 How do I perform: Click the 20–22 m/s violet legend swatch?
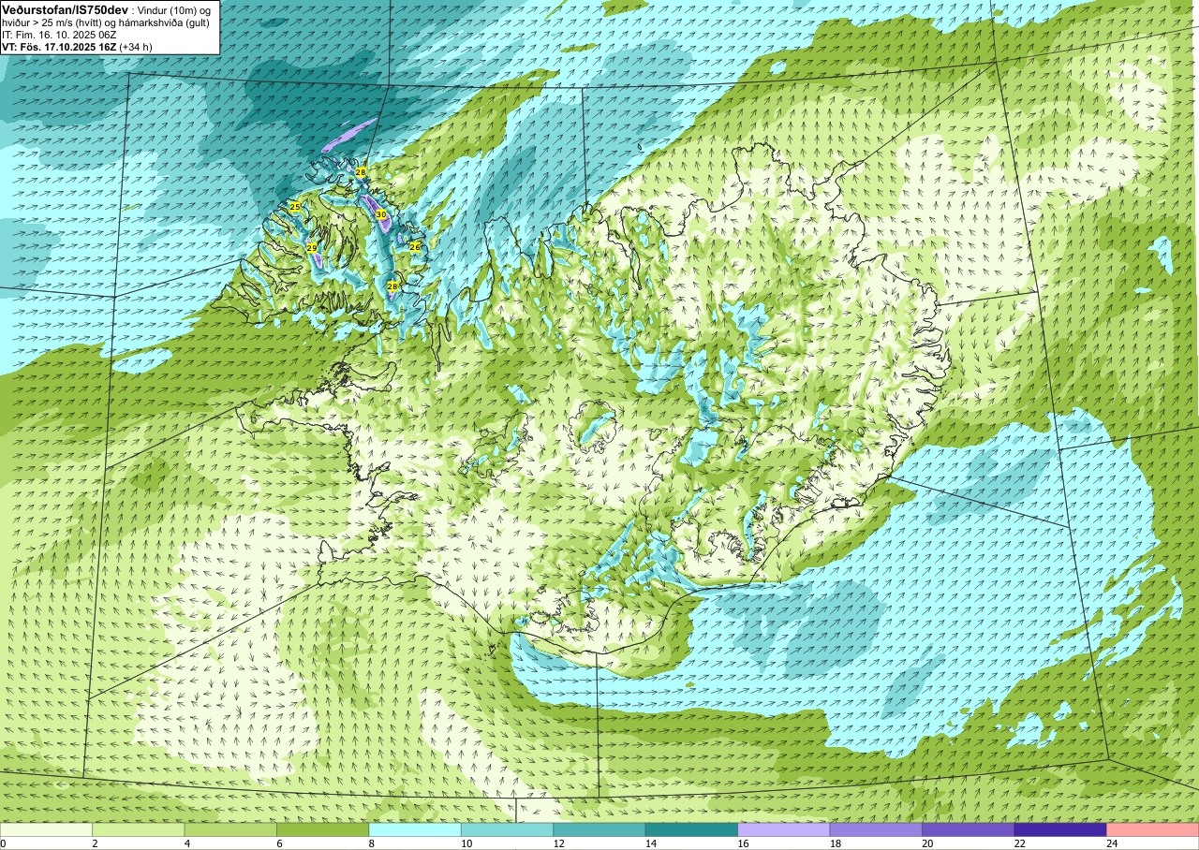[969, 829]
